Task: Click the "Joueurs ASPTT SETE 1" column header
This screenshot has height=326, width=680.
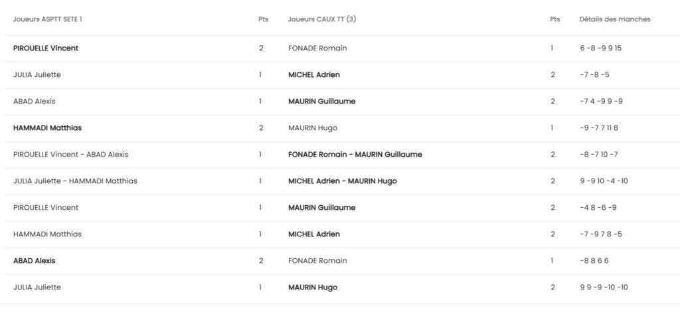Action: pos(48,19)
